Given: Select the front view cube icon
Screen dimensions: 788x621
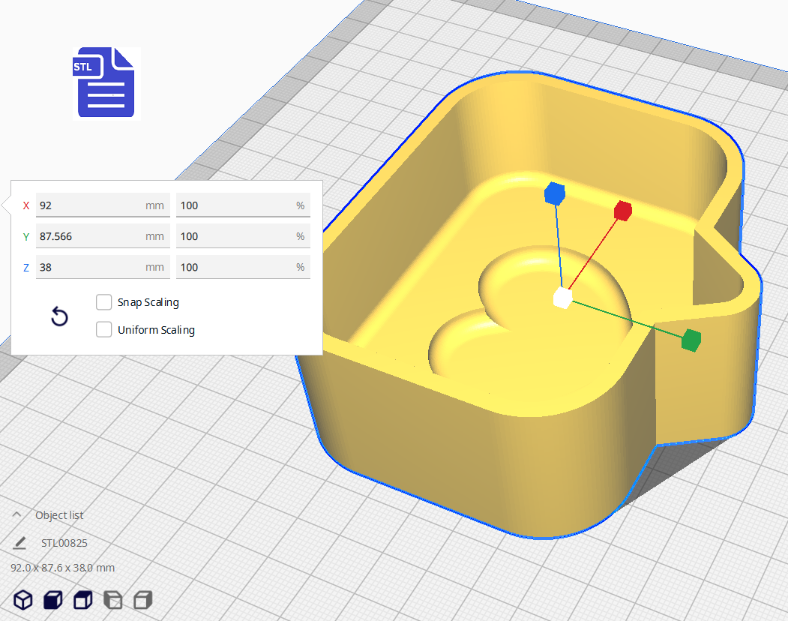Looking at the screenshot, I should (x=52, y=600).
